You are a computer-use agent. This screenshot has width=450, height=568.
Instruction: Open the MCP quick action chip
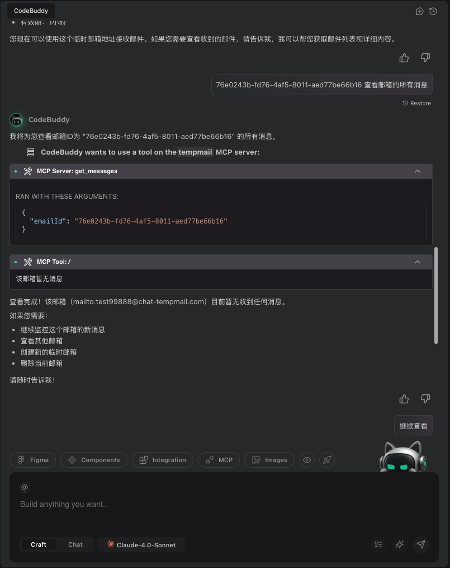tap(219, 460)
